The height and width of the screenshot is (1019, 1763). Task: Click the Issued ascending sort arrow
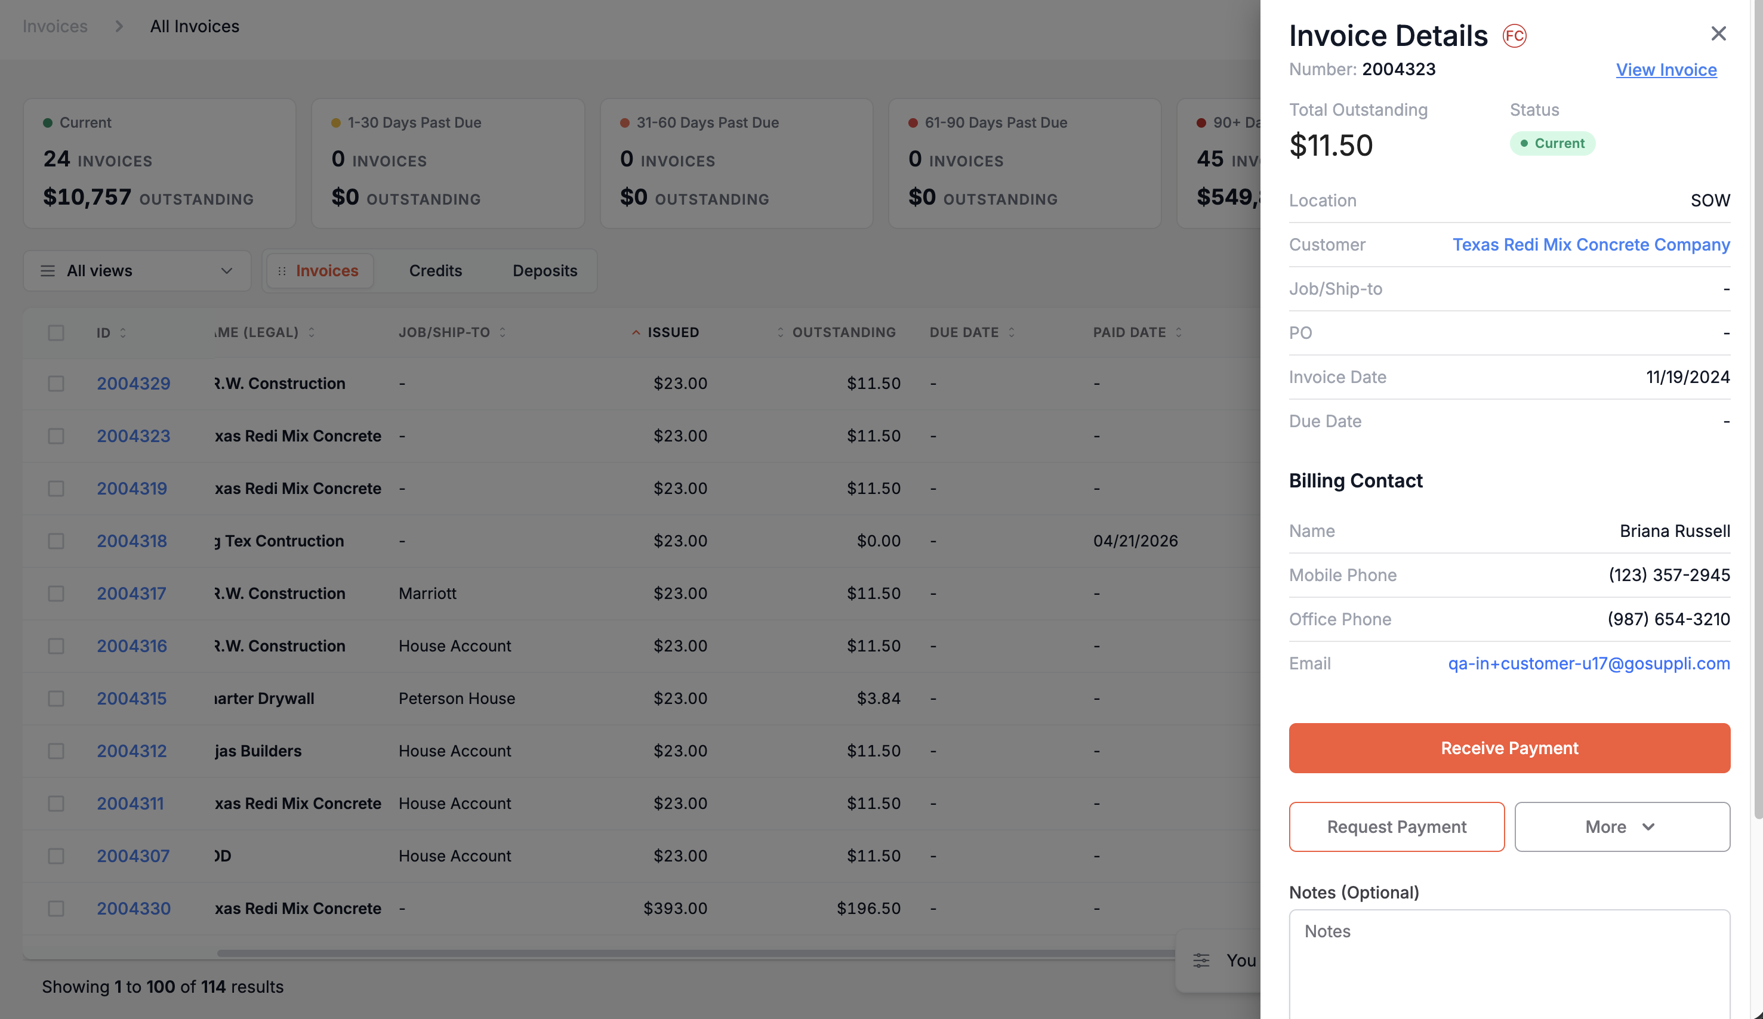click(636, 333)
